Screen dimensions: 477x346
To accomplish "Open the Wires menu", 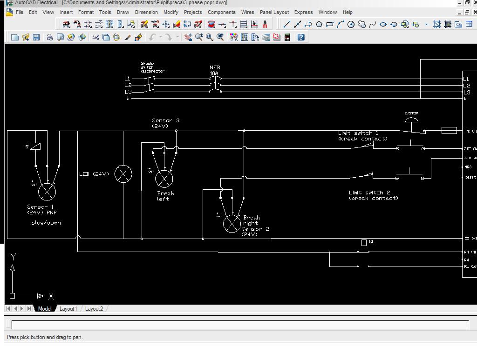I will click(x=247, y=12).
